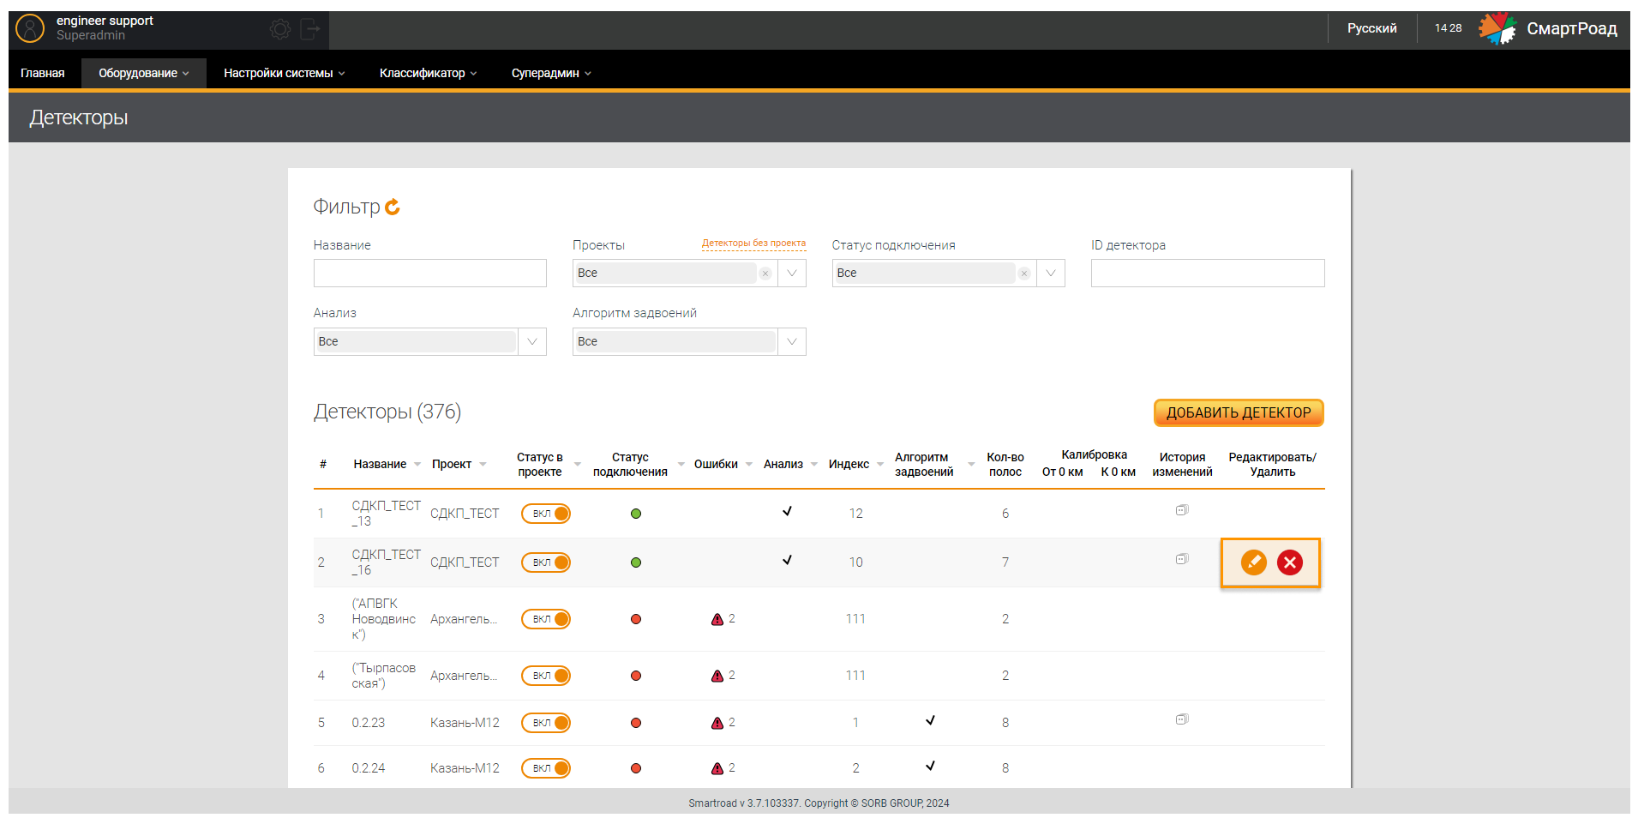1638x824 pixels.
Task: Edit detector СДКП_ТЕСТ_16 with pencil icon
Action: (x=1254, y=562)
